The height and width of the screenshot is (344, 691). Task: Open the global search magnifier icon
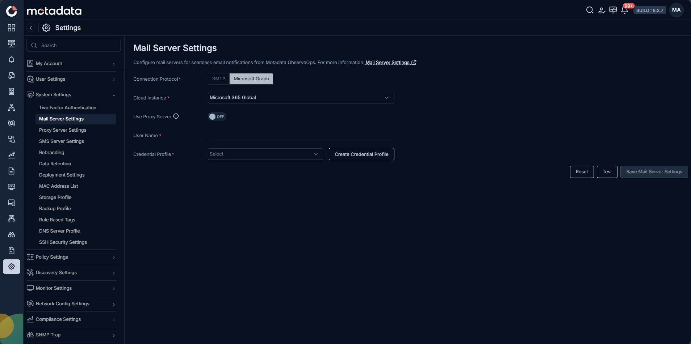click(x=590, y=10)
